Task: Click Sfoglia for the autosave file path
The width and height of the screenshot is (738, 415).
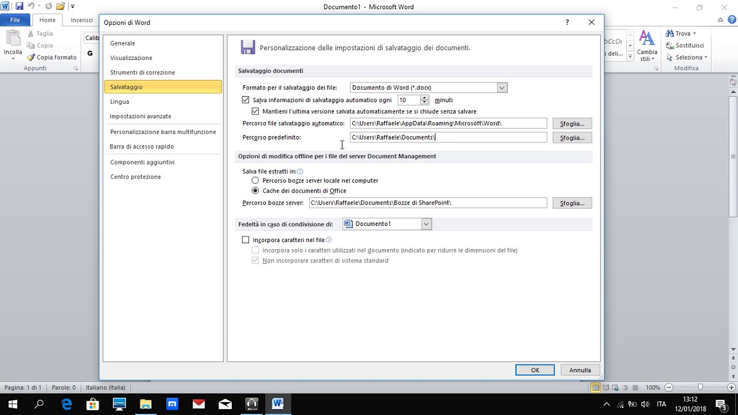Action: [572, 124]
